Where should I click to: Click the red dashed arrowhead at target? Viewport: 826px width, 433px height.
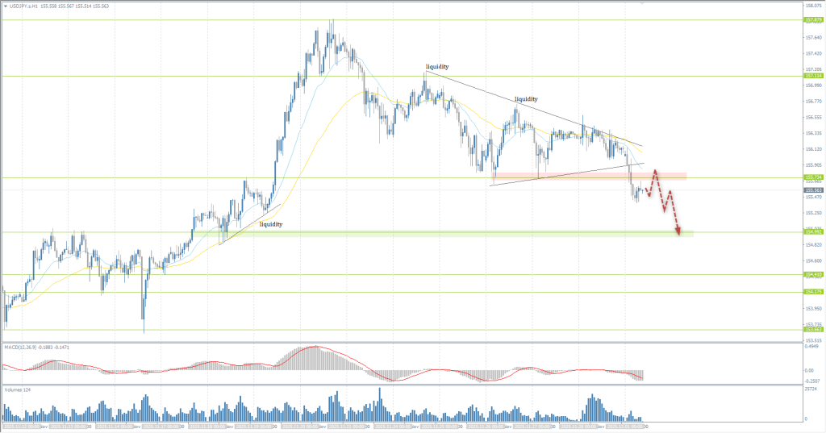point(679,233)
